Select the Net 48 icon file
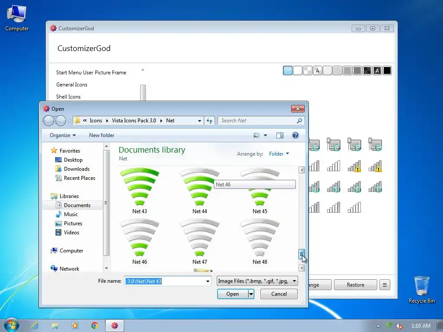443x332 pixels. pyautogui.click(x=260, y=242)
